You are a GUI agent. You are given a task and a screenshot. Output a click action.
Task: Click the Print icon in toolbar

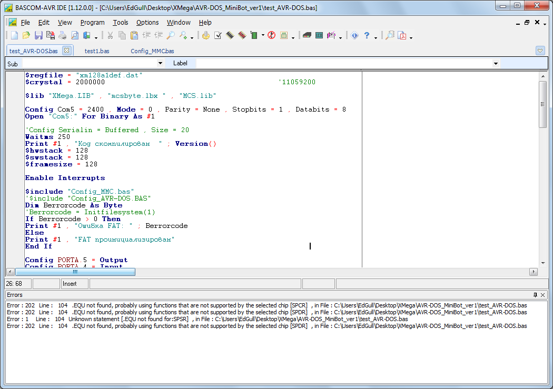pos(62,35)
